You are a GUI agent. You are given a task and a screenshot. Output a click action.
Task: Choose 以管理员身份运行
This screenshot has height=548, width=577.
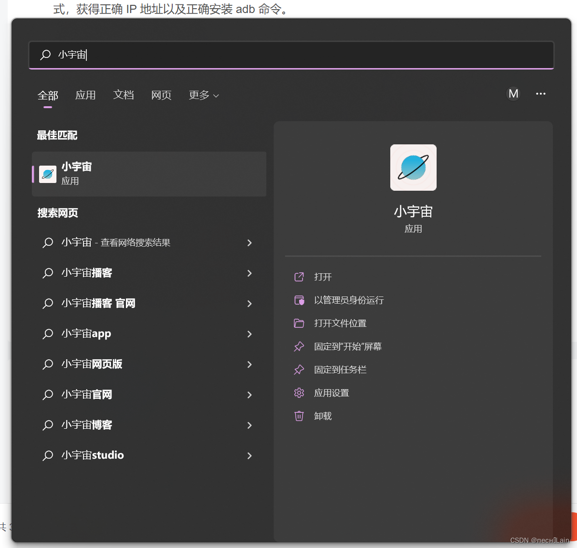tap(349, 300)
